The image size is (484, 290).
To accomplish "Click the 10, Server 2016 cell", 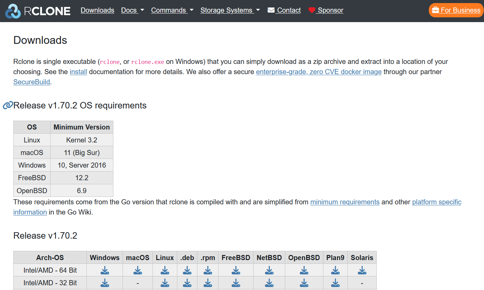I will click(x=82, y=165).
